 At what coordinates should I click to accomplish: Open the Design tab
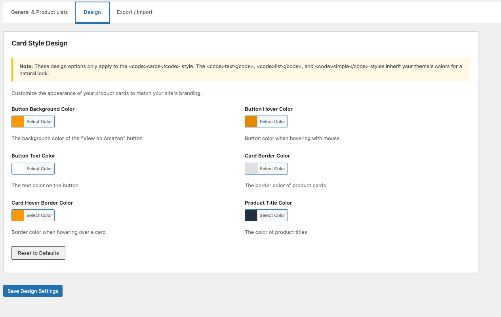92,12
